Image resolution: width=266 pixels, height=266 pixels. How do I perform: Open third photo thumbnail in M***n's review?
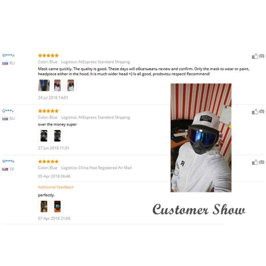(71, 85)
